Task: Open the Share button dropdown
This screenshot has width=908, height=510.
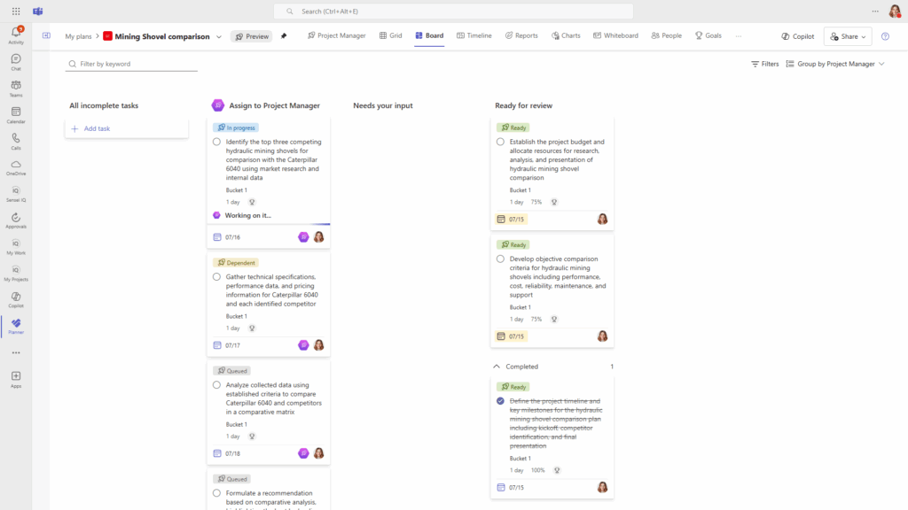Action: pos(848,35)
